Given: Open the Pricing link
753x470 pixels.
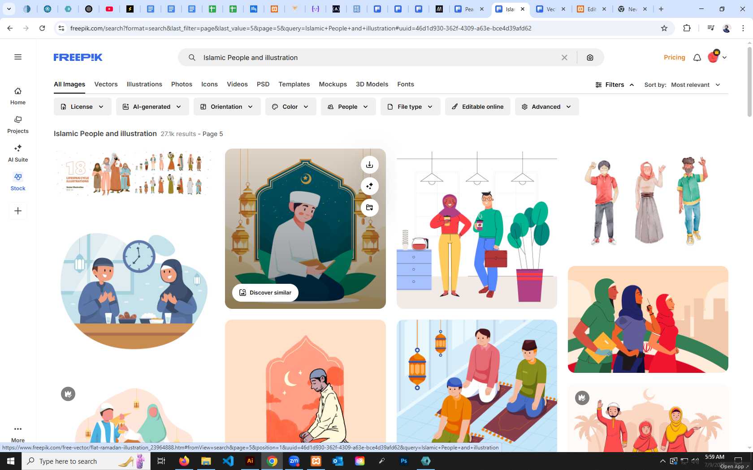Looking at the screenshot, I should point(674,57).
